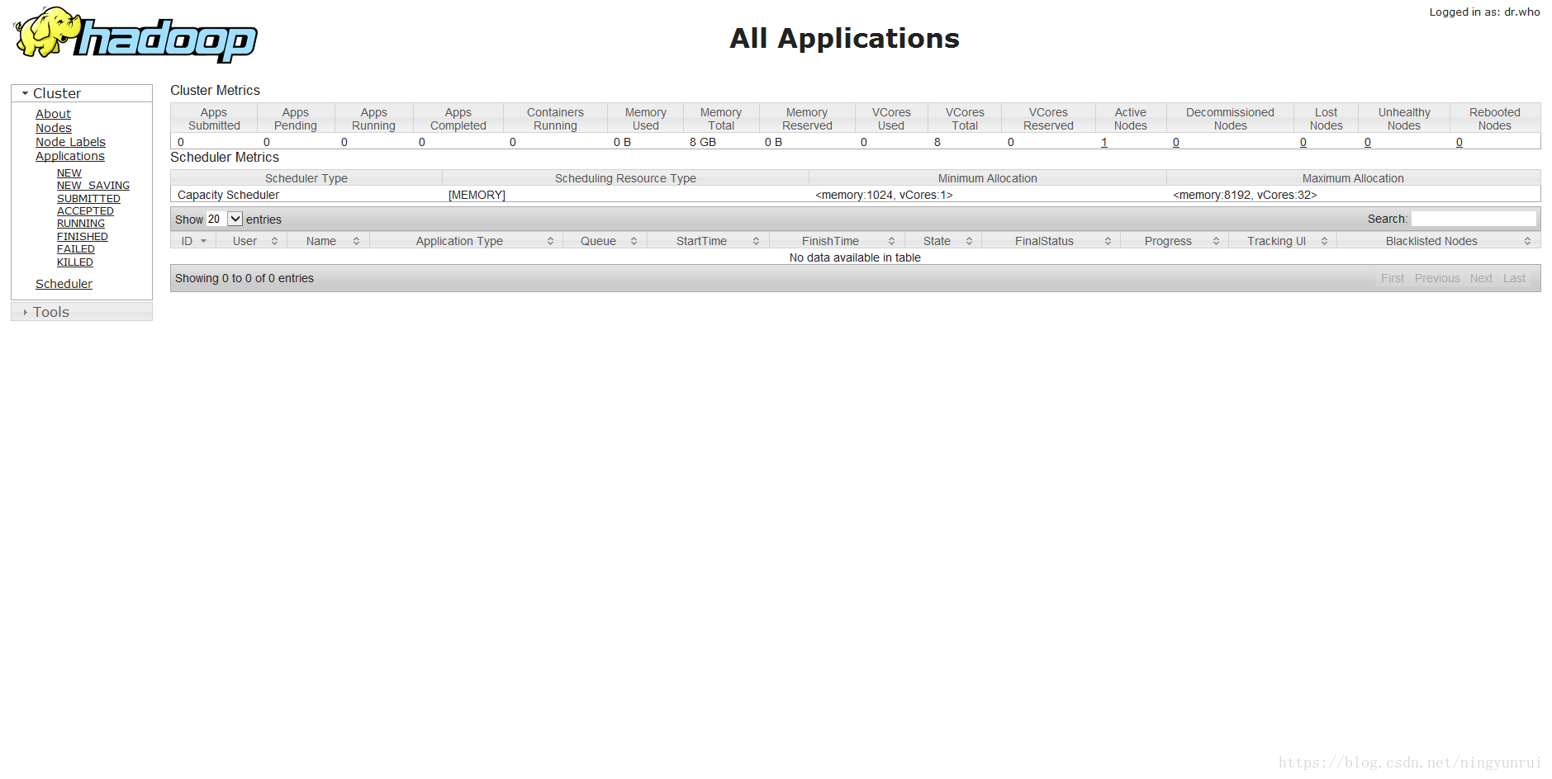Image resolution: width=1552 pixels, height=779 pixels.
Task: Collapse the Cluster section
Action: [x=82, y=93]
